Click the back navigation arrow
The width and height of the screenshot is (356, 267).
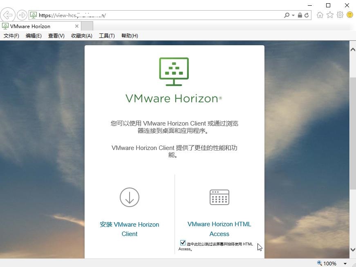point(8,15)
